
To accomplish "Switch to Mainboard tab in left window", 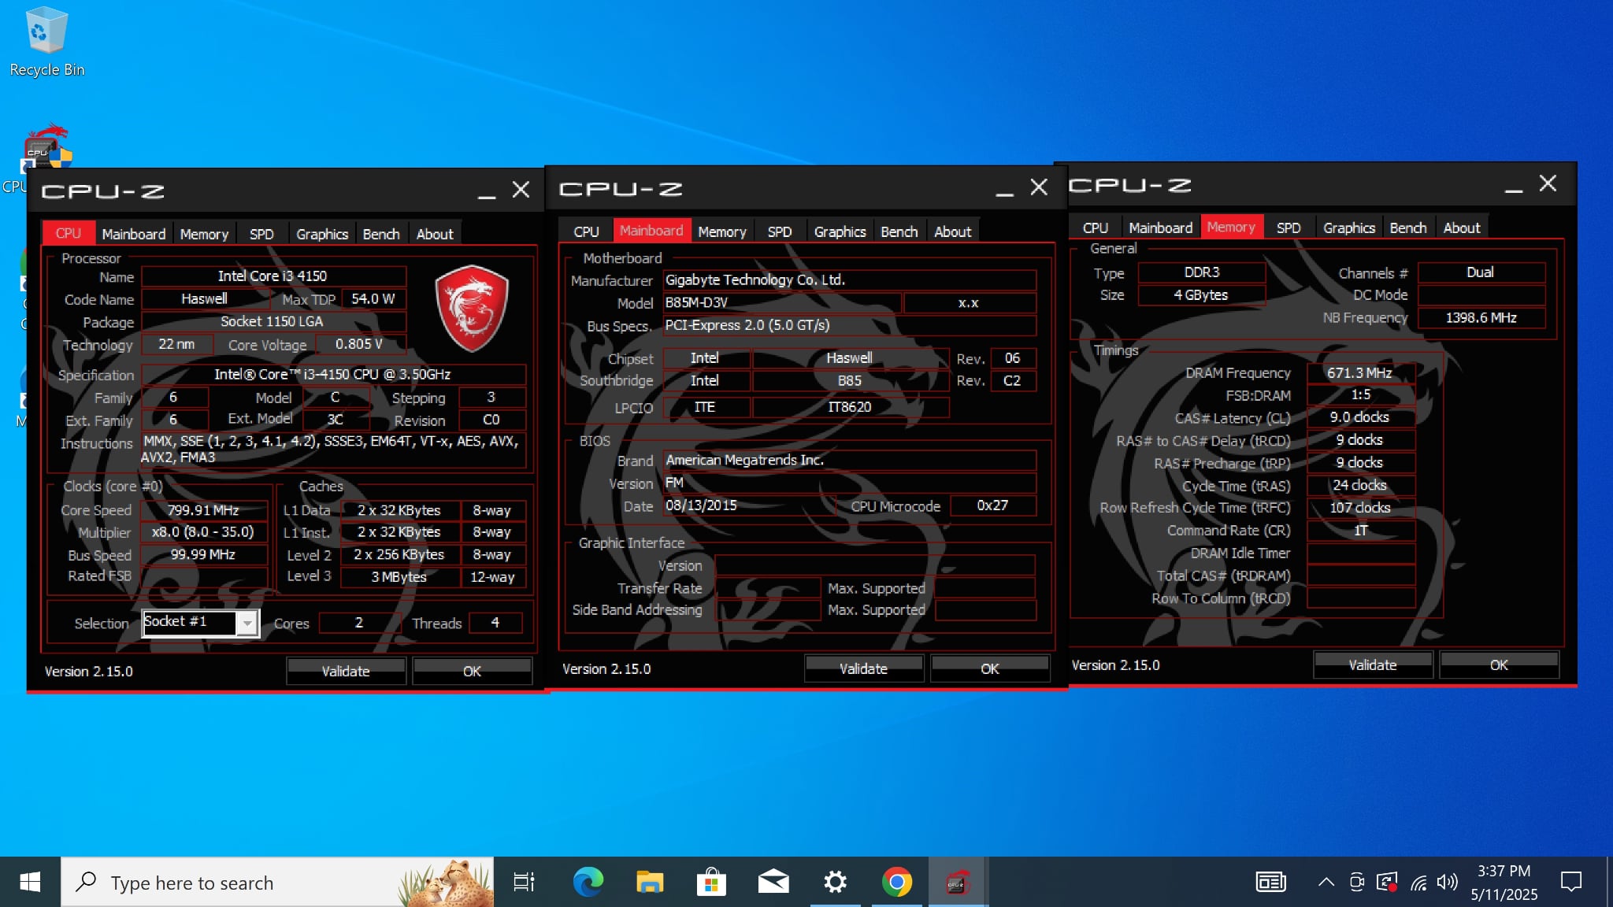I will (x=134, y=234).
